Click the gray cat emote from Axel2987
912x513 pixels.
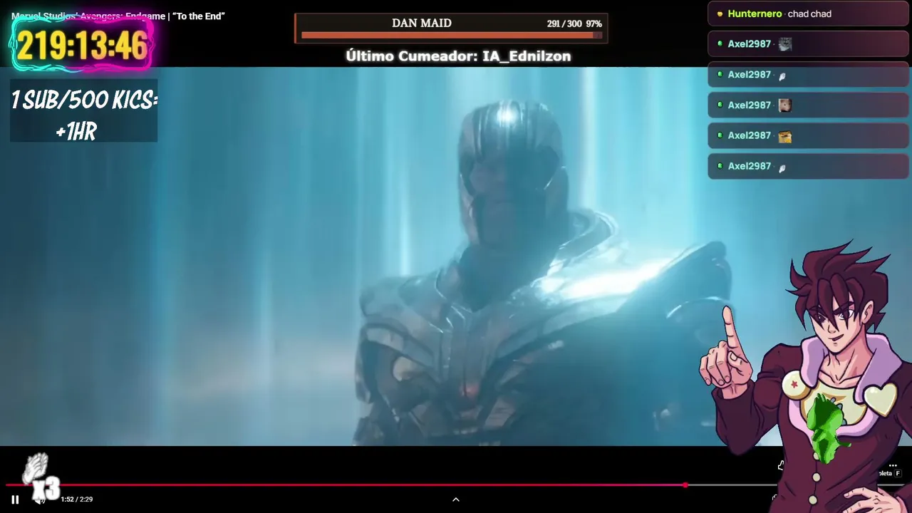784,44
